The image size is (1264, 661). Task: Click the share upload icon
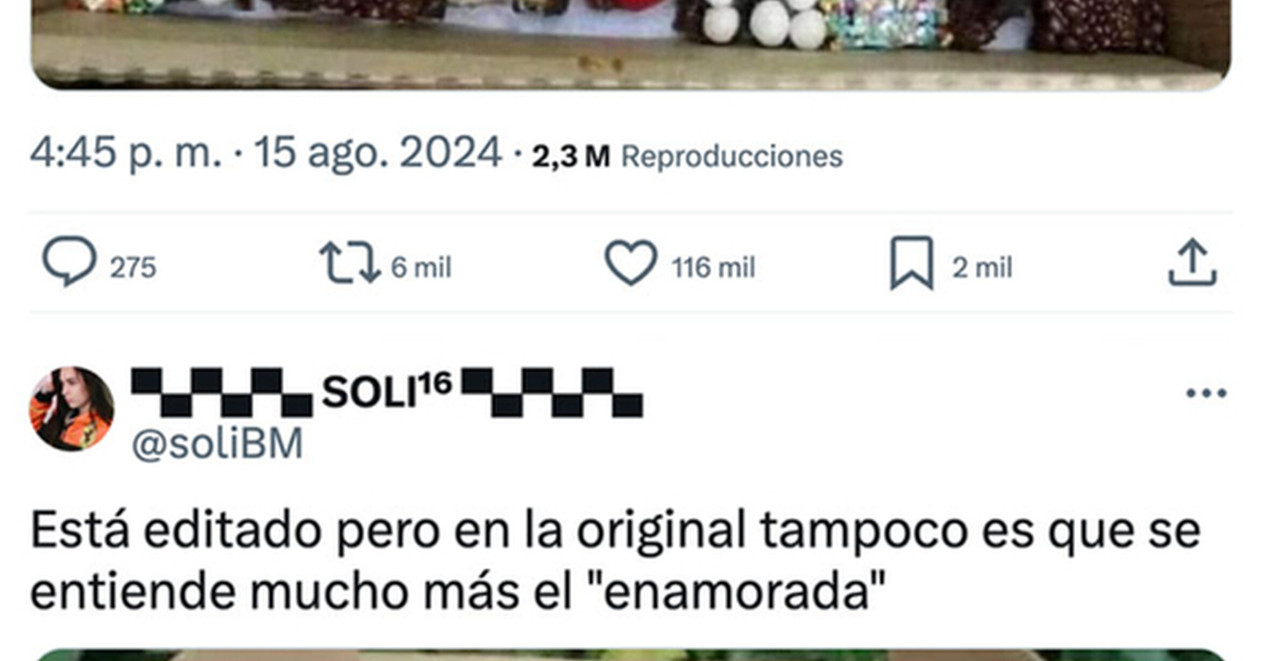tap(1192, 262)
